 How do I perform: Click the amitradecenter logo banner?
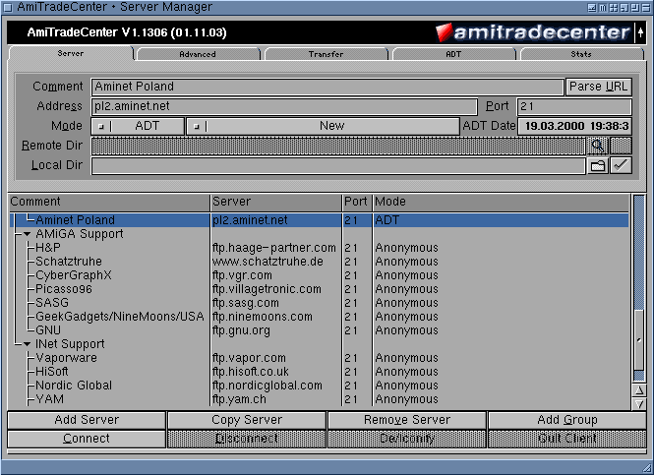point(532,32)
